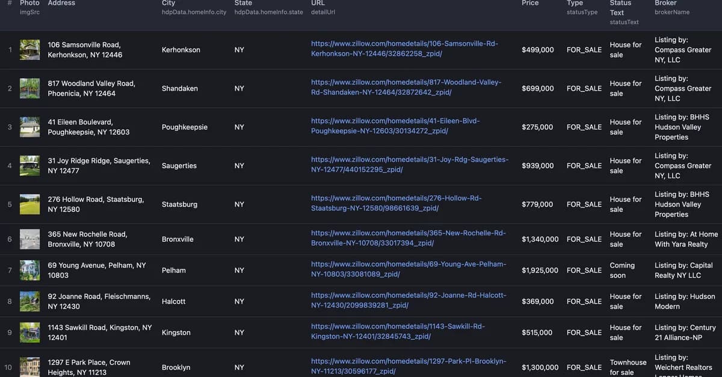Select the Coming soon status for Pelham listing
The width and height of the screenshot is (722, 377).
coord(623,270)
